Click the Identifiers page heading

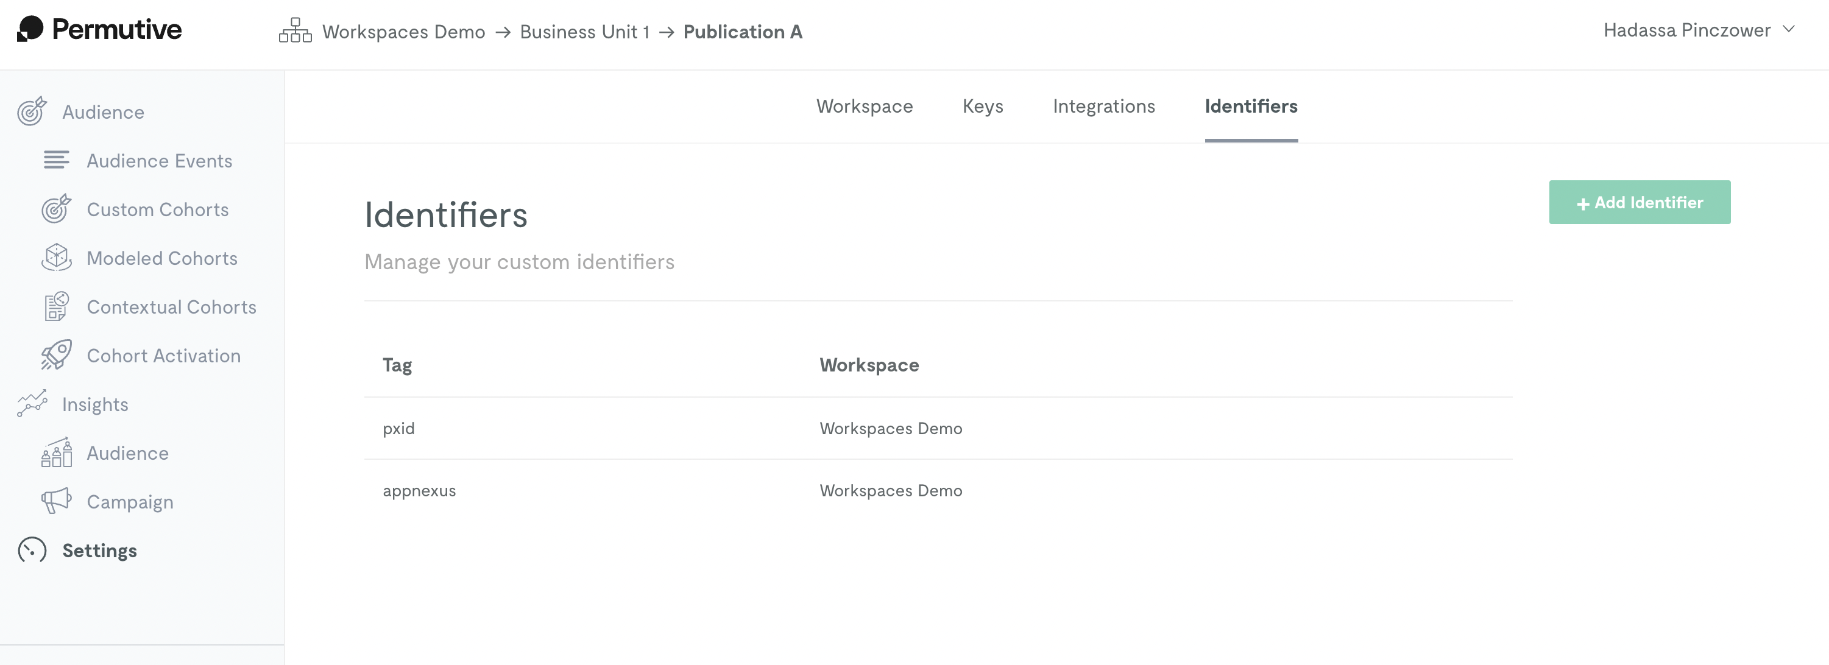click(x=446, y=215)
